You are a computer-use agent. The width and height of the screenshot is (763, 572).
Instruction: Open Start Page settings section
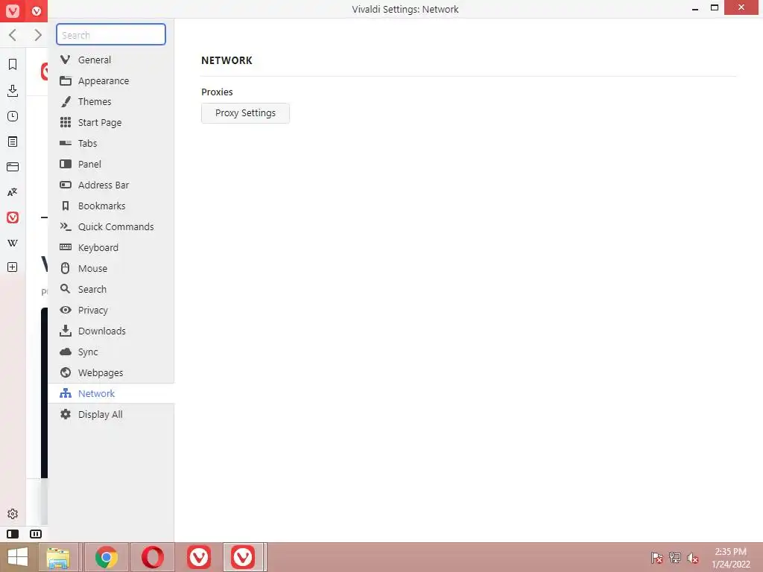[111, 123]
